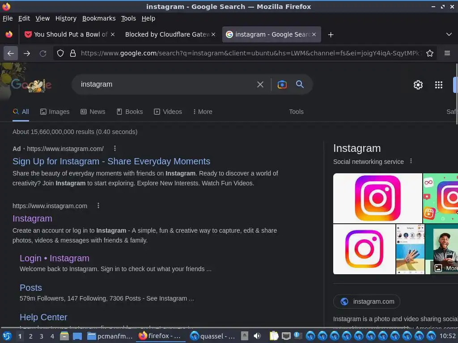458x343 pixels.
Task: Open the History menu
Action: 66,18
